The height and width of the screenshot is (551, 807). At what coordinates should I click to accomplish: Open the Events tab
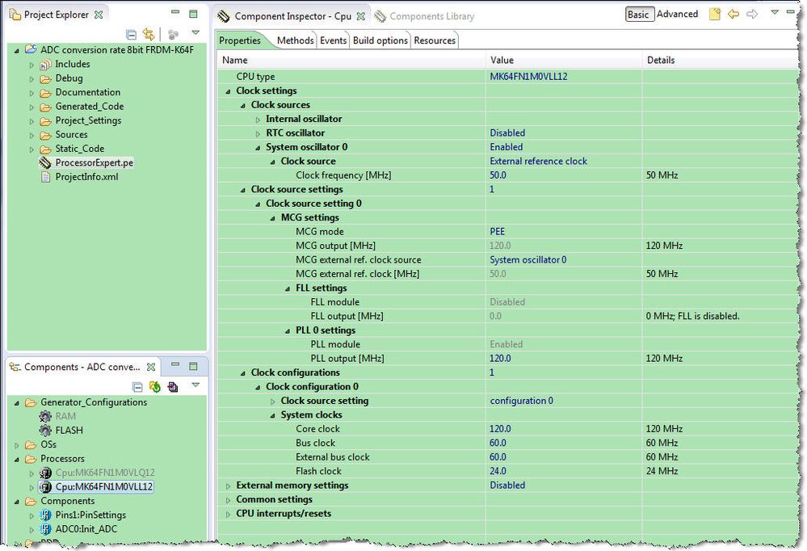[333, 40]
